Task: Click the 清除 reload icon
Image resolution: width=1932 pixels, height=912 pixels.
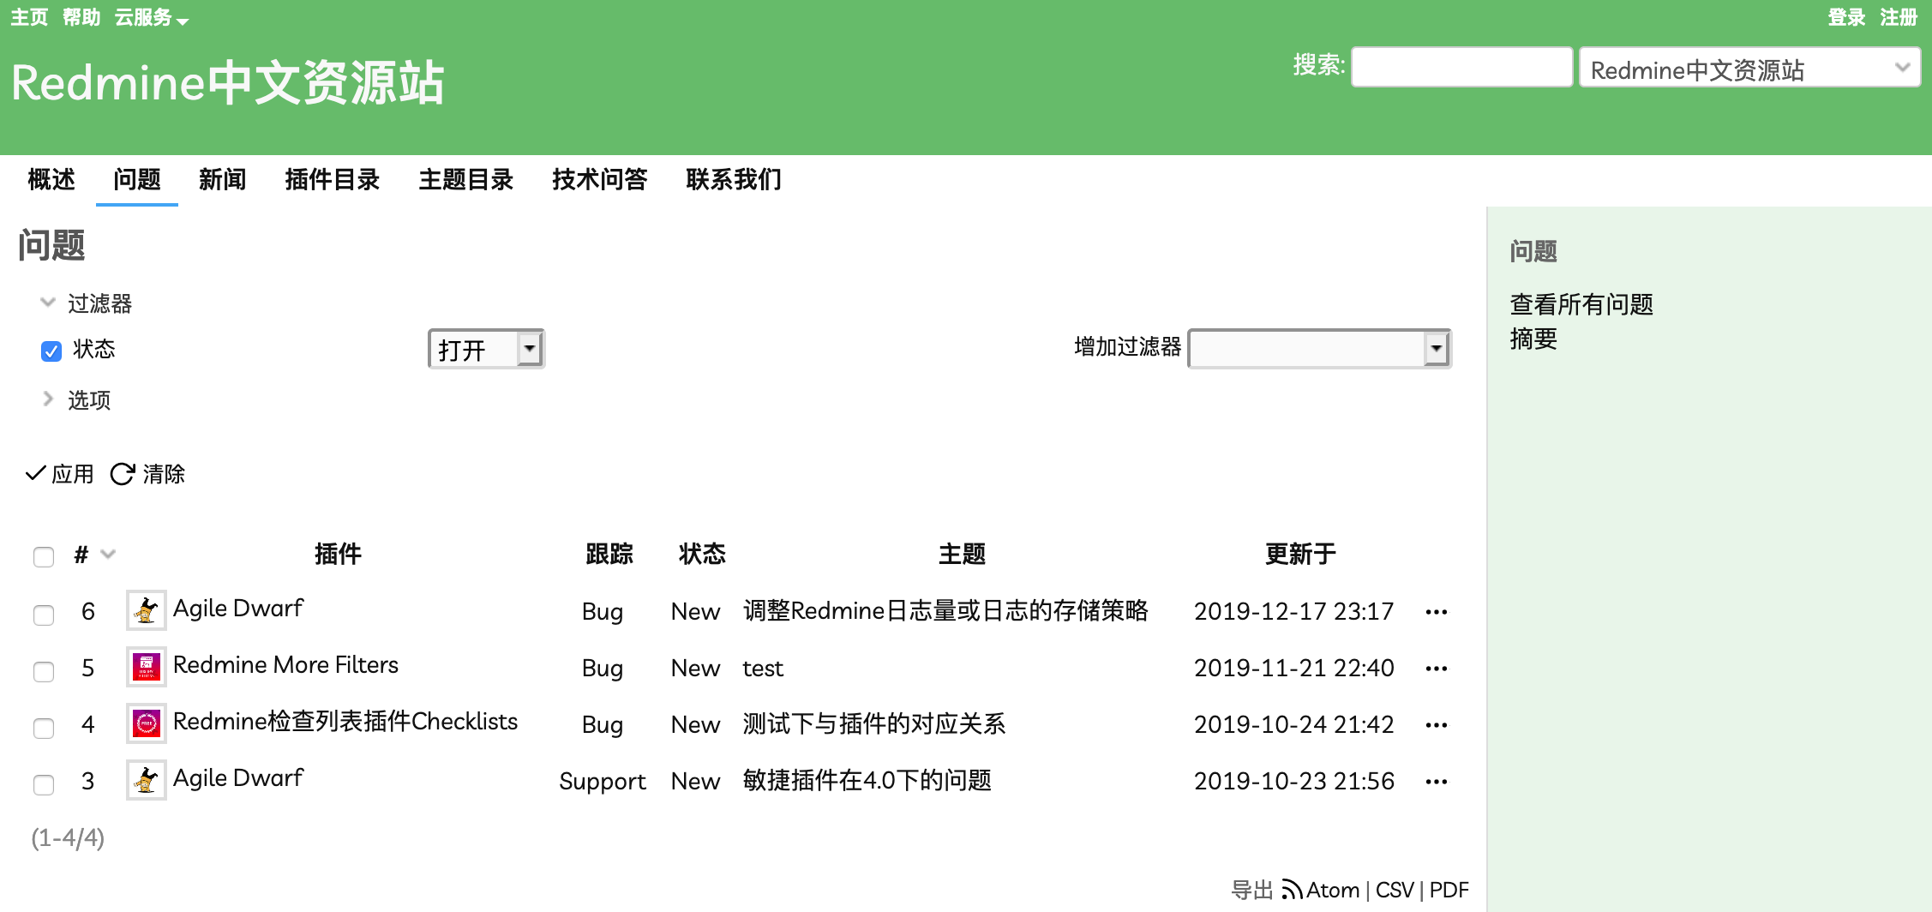Action: pyautogui.click(x=123, y=474)
